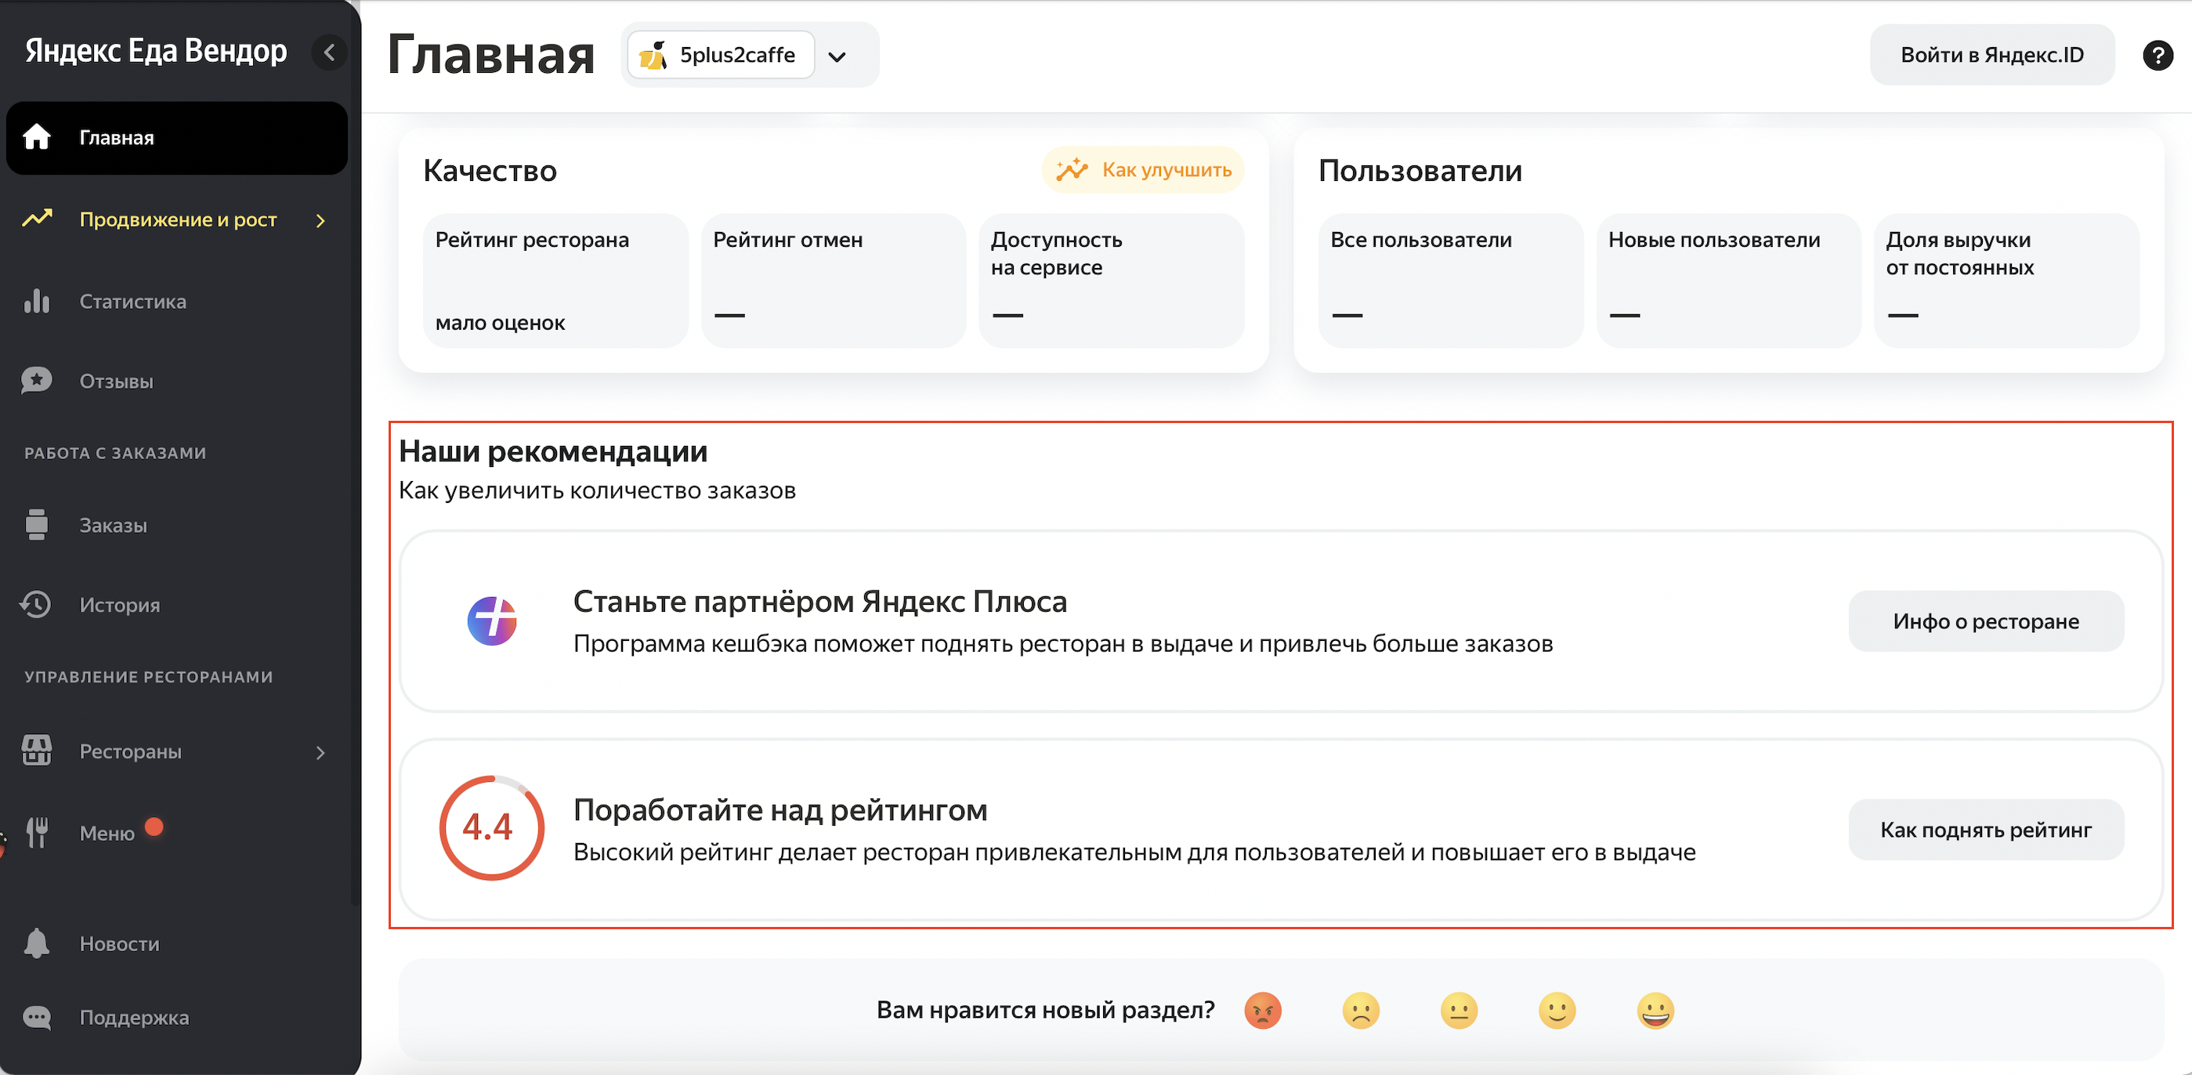The width and height of the screenshot is (2192, 1075).
Task: Click the star bubble icon for Отзывы
Action: (37, 381)
